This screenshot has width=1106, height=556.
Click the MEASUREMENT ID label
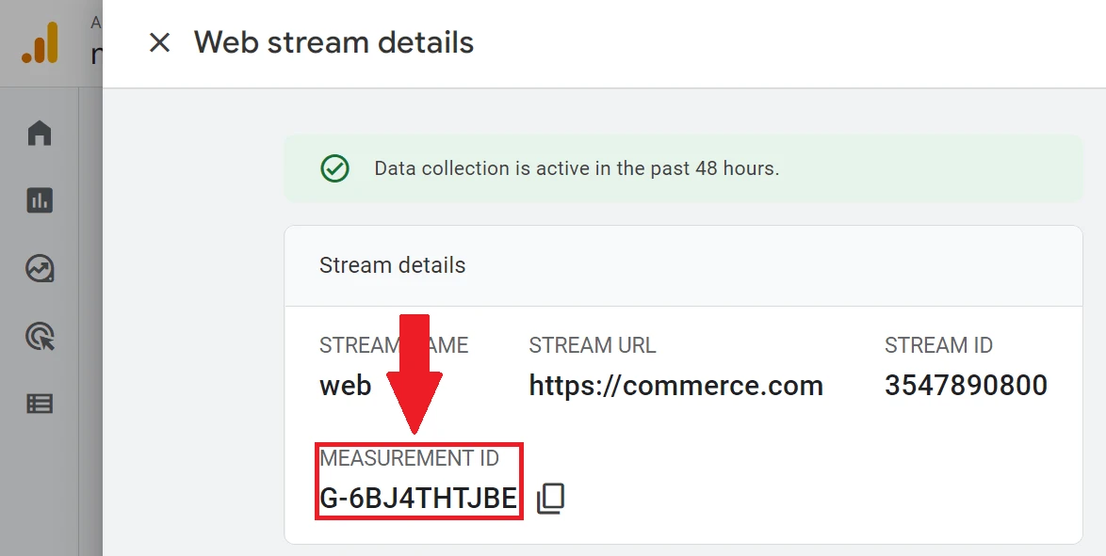(x=409, y=458)
